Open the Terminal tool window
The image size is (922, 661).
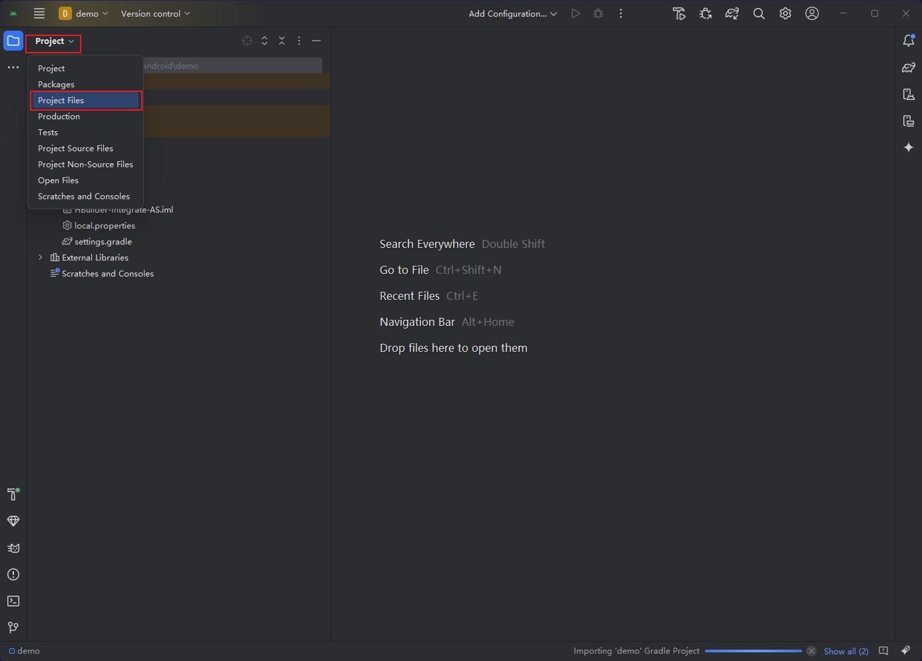(13, 601)
